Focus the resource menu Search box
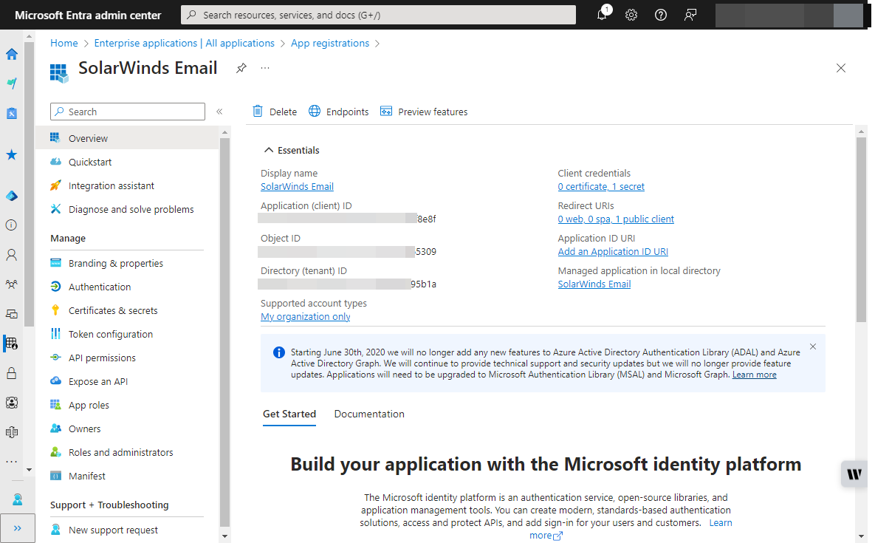Image resolution: width=875 pixels, height=543 pixels. (127, 112)
